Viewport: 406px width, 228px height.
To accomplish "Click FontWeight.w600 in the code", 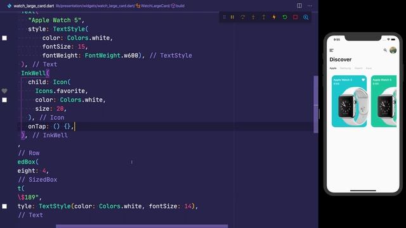I will (112, 56).
